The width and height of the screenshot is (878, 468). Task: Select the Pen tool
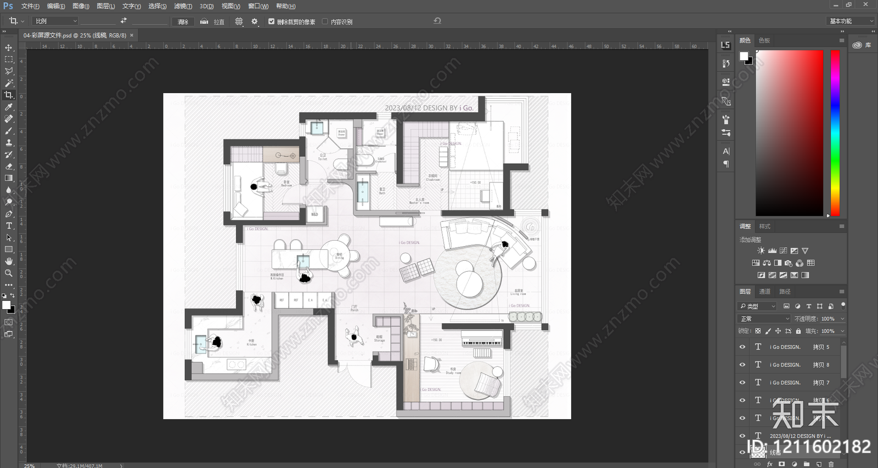[x=9, y=214]
